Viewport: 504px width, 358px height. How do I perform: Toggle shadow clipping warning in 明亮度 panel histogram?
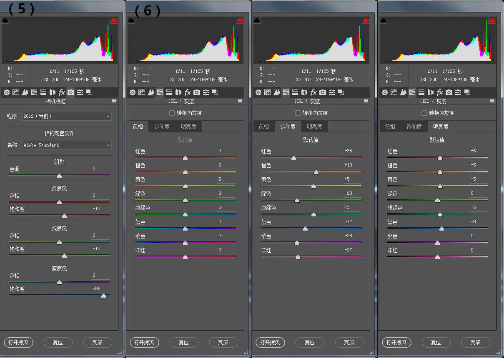click(x=383, y=20)
